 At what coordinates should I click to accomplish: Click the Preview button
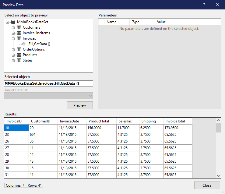80,105
